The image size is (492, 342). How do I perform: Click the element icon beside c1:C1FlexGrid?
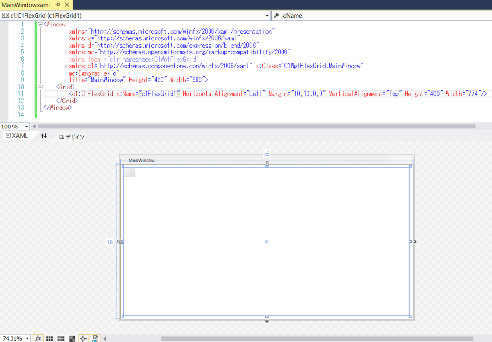(x=5, y=15)
